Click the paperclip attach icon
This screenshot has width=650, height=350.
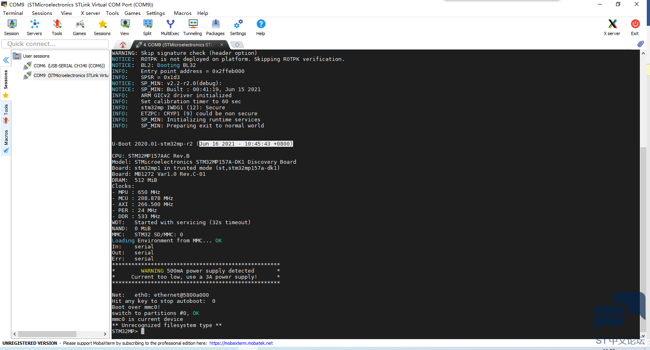pos(641,44)
